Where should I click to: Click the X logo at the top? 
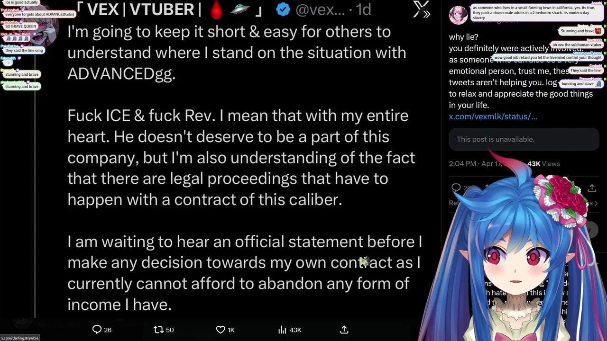pos(420,9)
